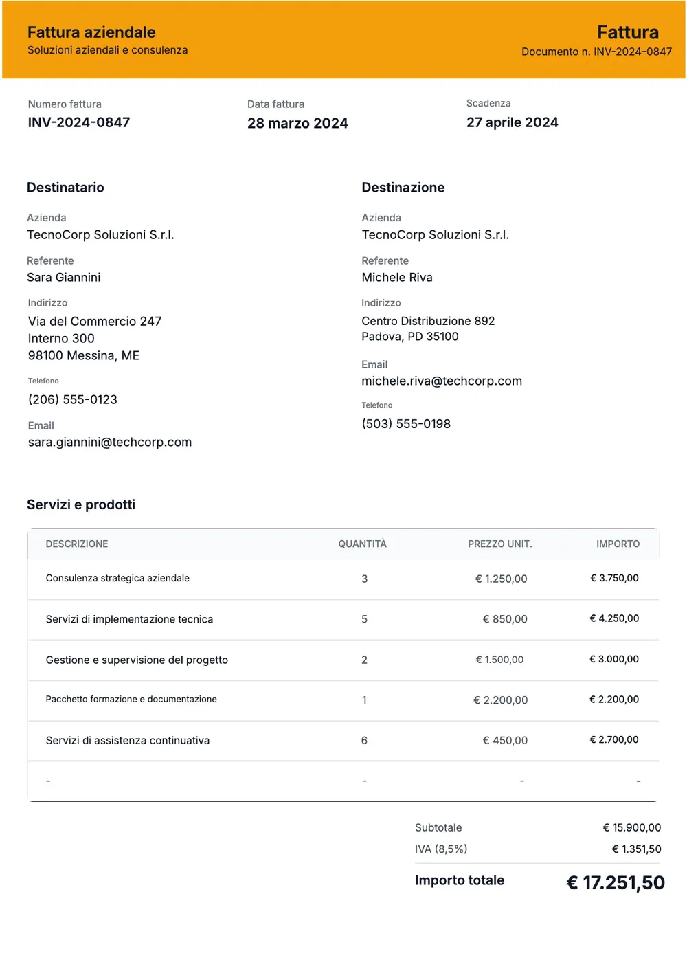Select the Consulenza strategica aziendale row

pyautogui.click(x=343, y=579)
